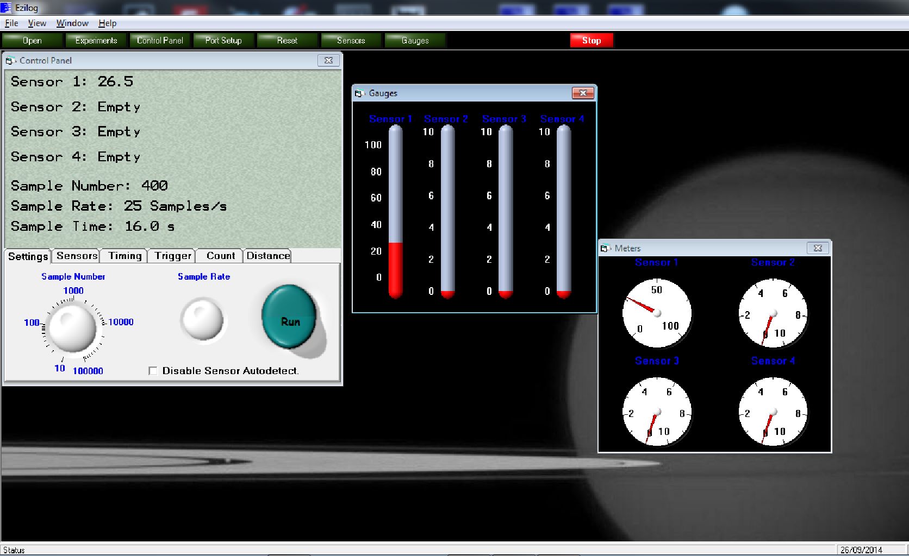
Task: Click the Control Panel window icon
Action: (10, 61)
